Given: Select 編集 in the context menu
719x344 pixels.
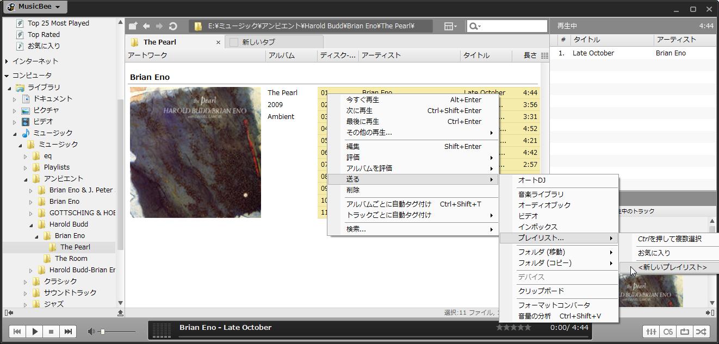Looking at the screenshot, I should [414, 147].
